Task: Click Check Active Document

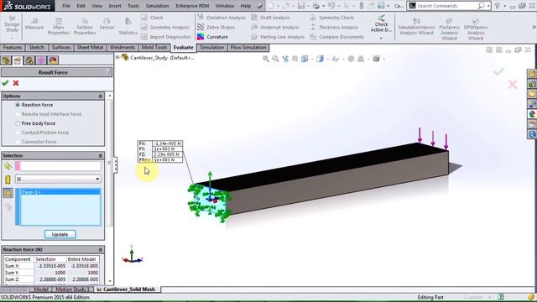Action: tap(381, 23)
